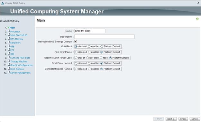Set Post Error Pause to disabled

pyautogui.click(x=76, y=52)
